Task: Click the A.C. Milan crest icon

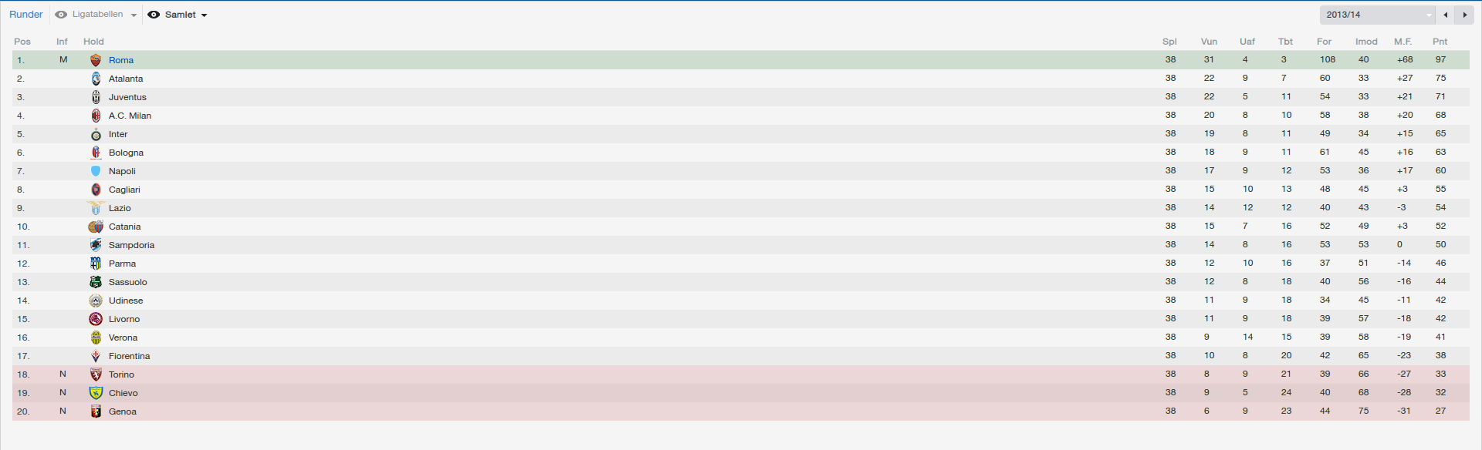Action: (x=96, y=116)
